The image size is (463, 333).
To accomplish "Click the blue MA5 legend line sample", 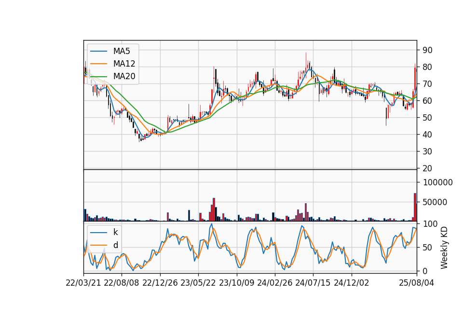I will point(98,52).
